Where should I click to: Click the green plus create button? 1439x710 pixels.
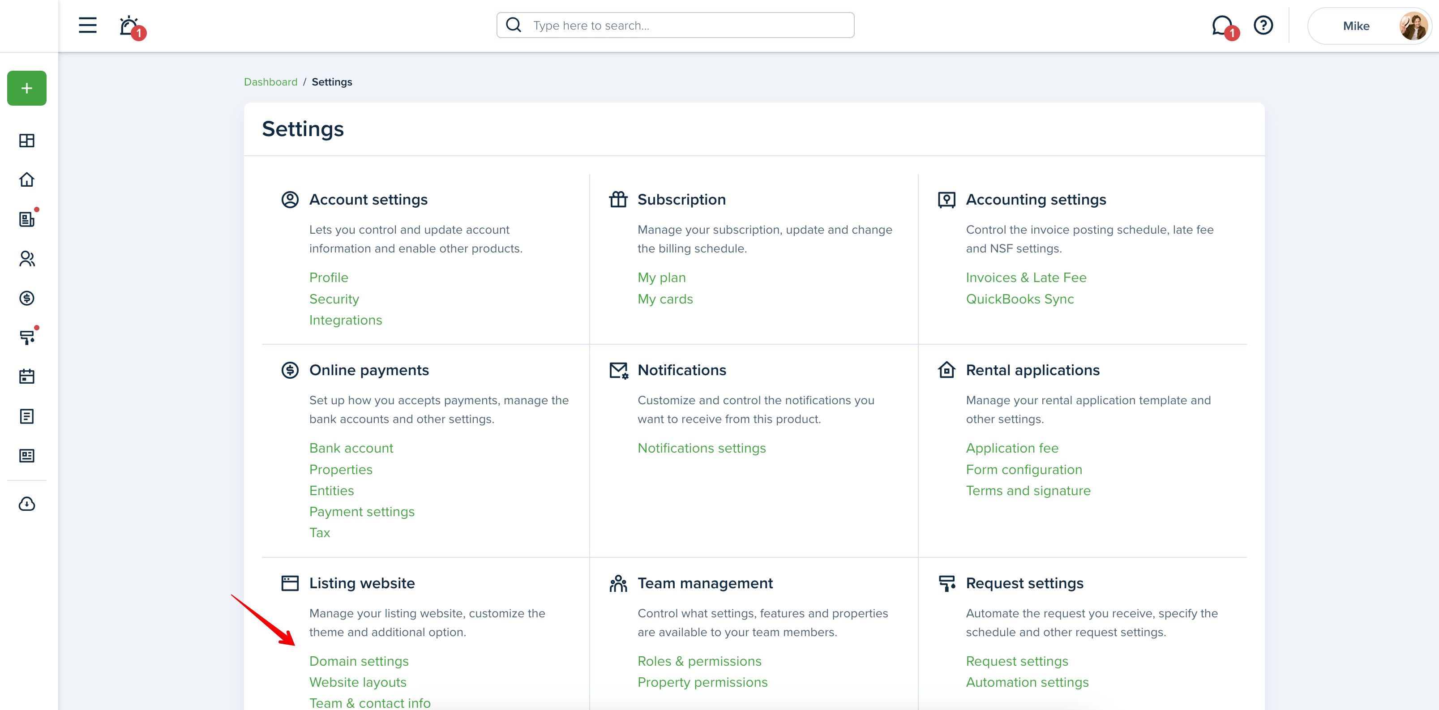[27, 88]
